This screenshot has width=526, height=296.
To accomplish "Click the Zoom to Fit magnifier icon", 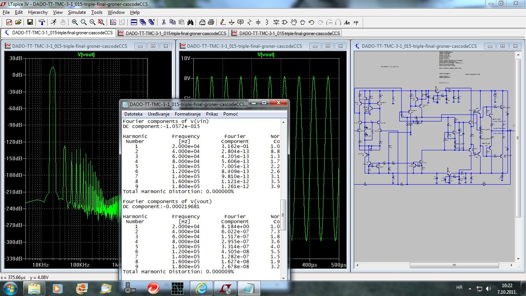I will point(101,22).
